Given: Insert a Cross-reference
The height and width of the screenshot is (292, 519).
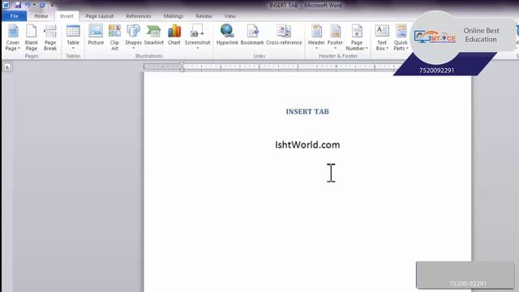Looking at the screenshot, I should pos(284,35).
